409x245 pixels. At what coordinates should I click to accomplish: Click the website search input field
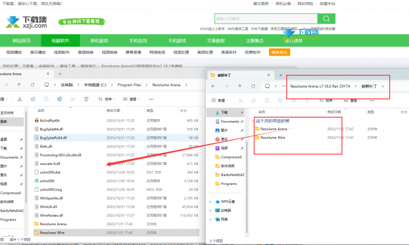266,19
